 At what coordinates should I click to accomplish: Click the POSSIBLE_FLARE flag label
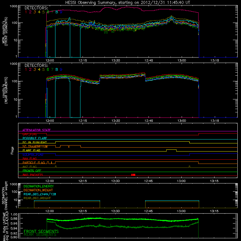[x=35, y=138]
